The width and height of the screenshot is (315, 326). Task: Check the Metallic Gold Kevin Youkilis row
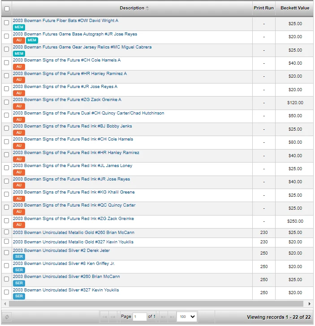click(6, 242)
